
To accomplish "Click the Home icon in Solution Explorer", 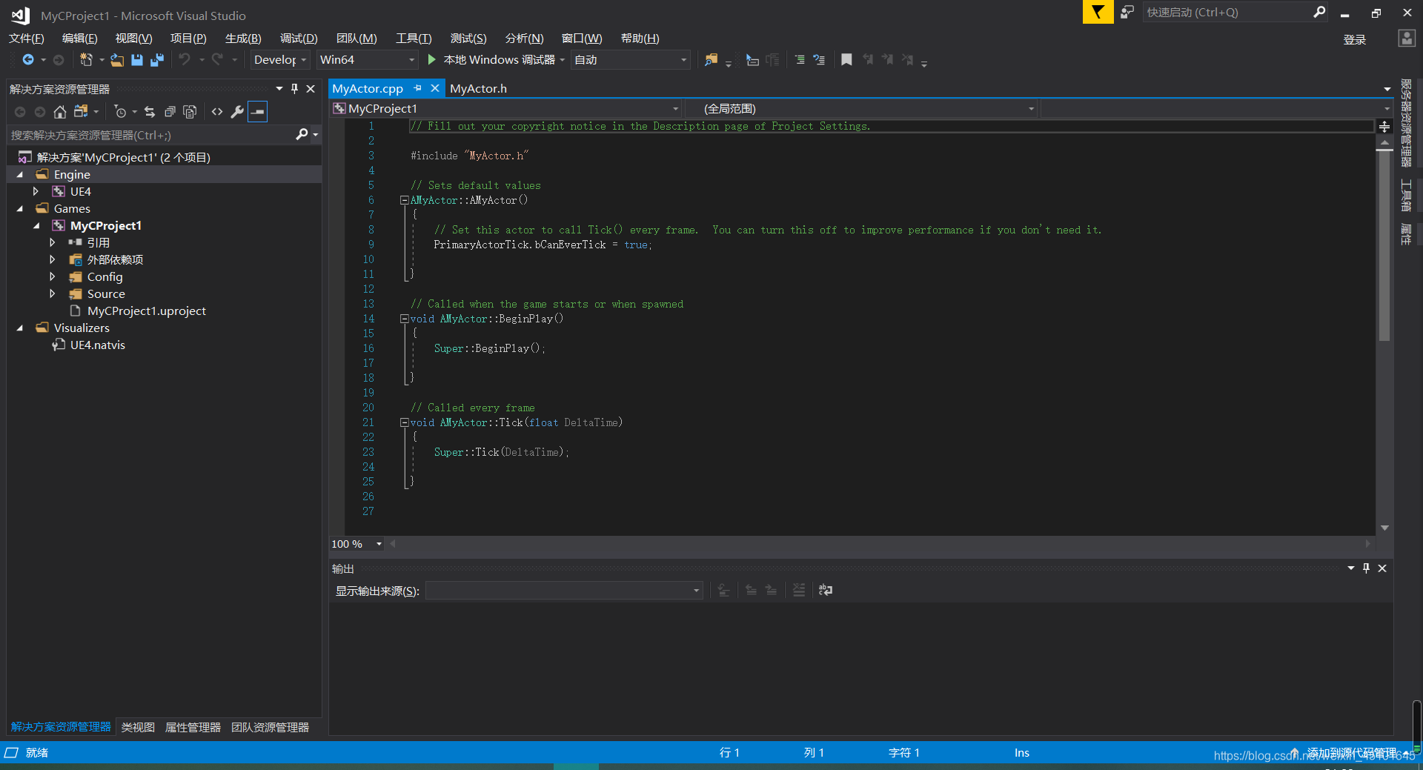I will [x=60, y=112].
